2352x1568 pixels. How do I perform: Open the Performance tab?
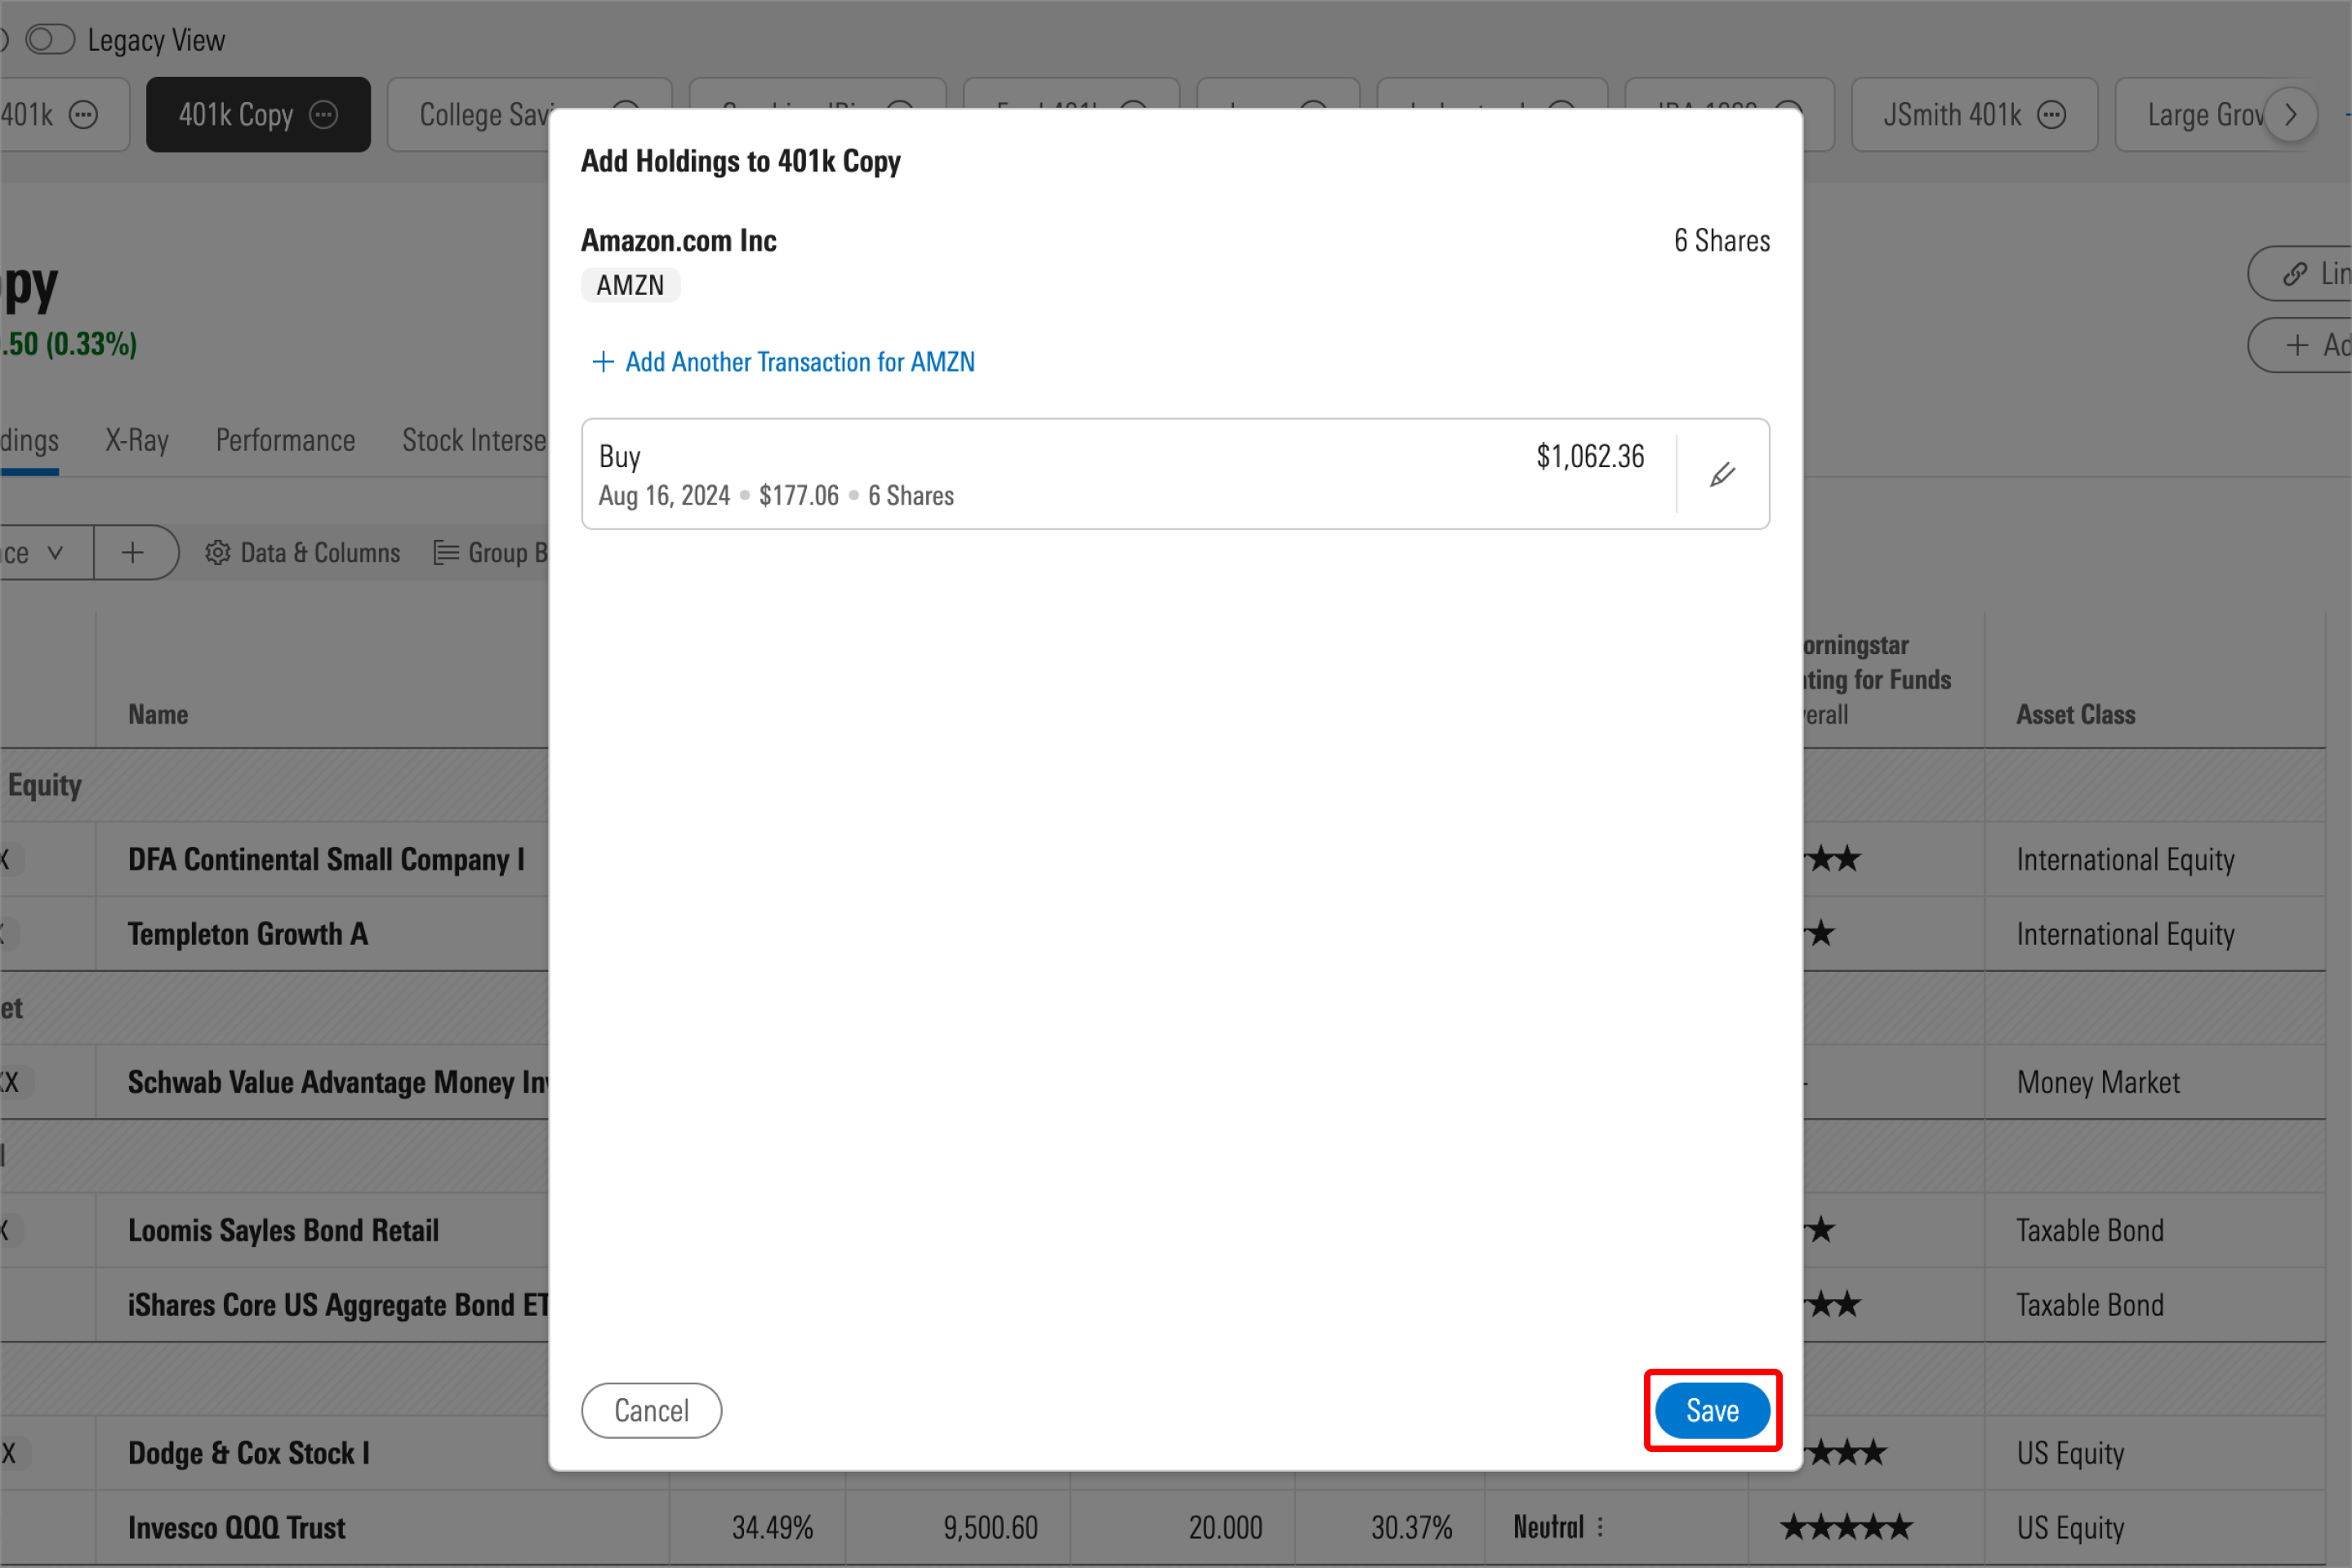285,440
